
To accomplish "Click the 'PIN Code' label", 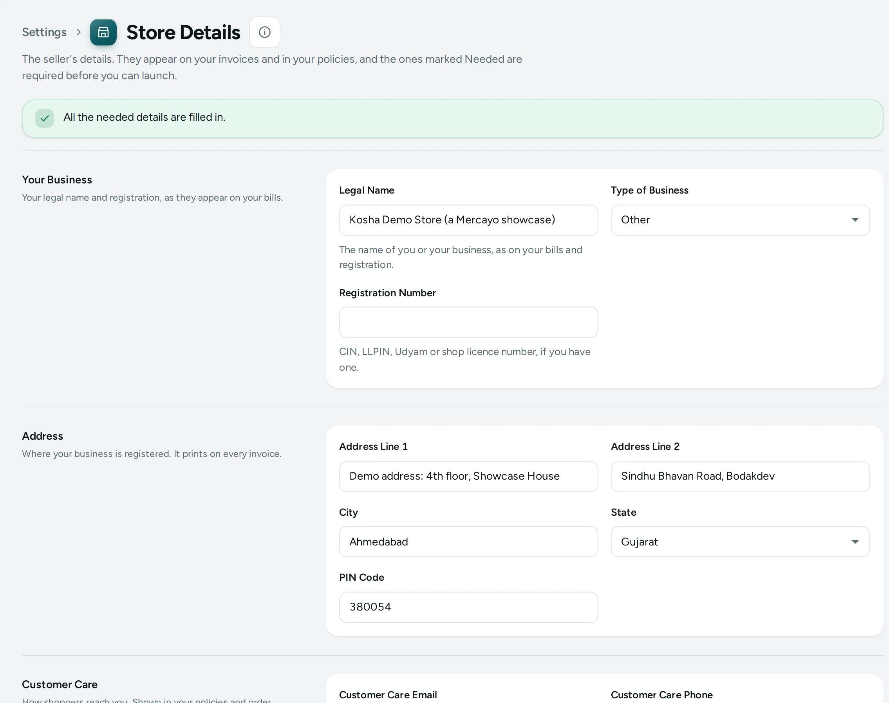I will point(361,578).
